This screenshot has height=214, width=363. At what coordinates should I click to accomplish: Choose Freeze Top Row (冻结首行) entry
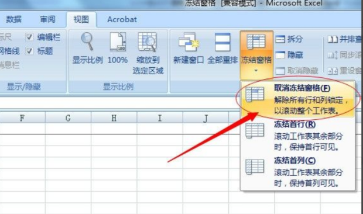click(297, 136)
